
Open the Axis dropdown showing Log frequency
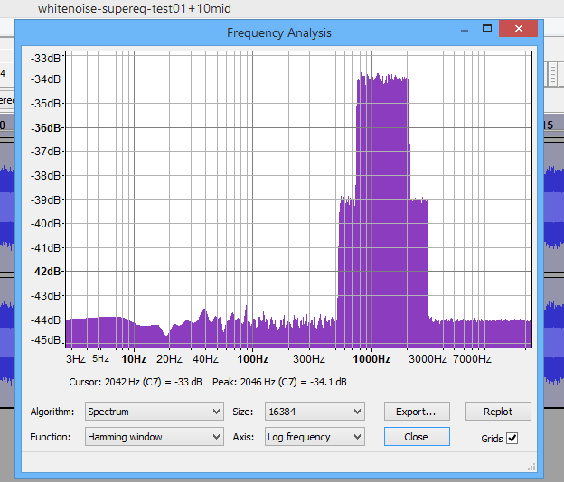315,436
